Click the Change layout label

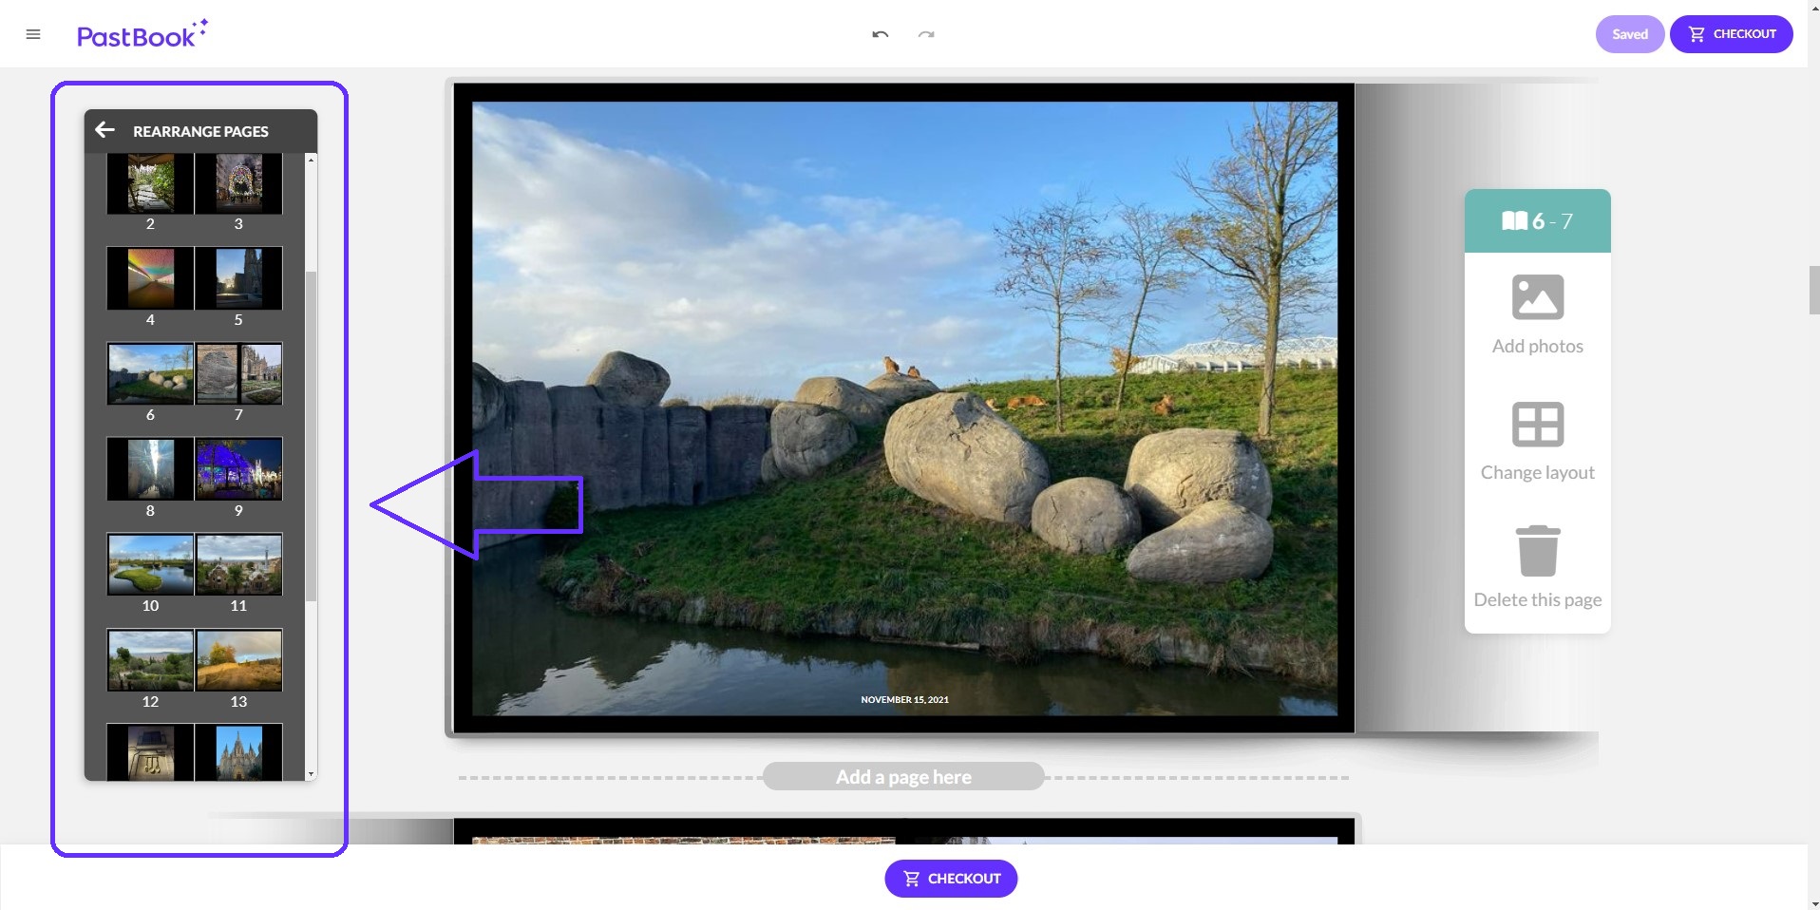tap(1537, 472)
